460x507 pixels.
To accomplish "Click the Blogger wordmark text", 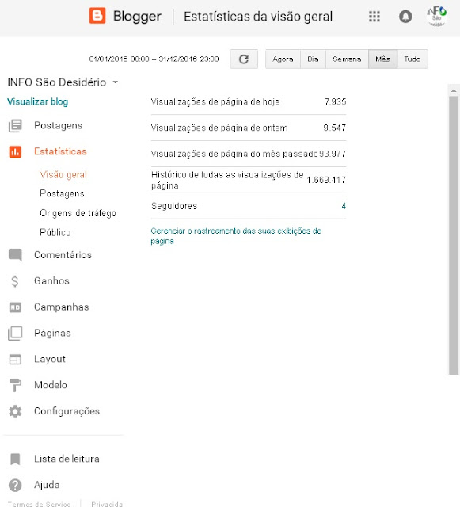I will (x=137, y=17).
